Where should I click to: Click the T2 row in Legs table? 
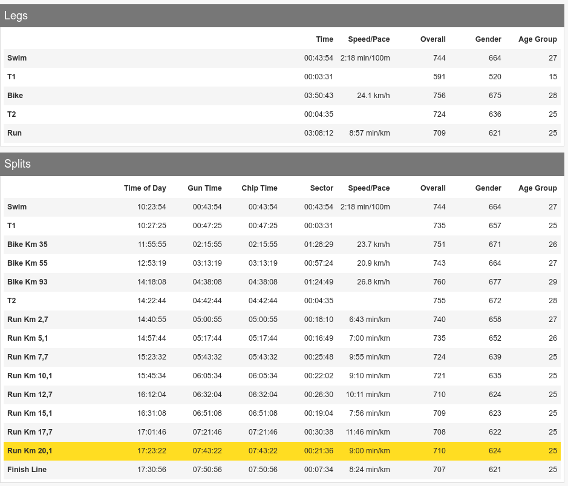click(x=282, y=114)
